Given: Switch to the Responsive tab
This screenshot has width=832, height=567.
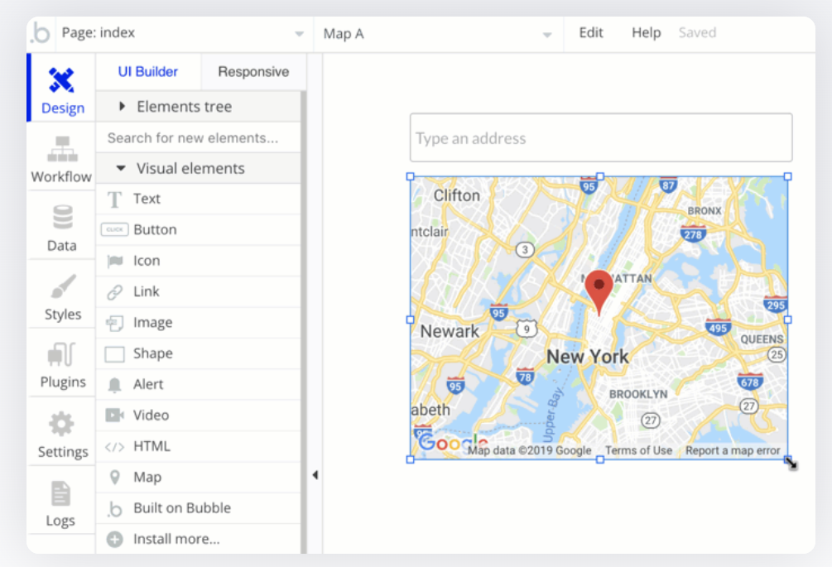Looking at the screenshot, I should (253, 72).
